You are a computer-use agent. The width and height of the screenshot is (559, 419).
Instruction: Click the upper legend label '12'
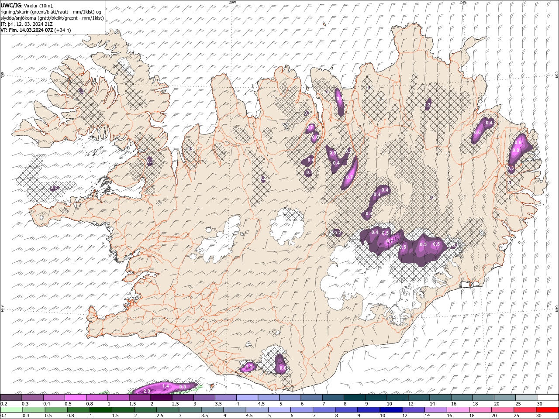coord(411,404)
